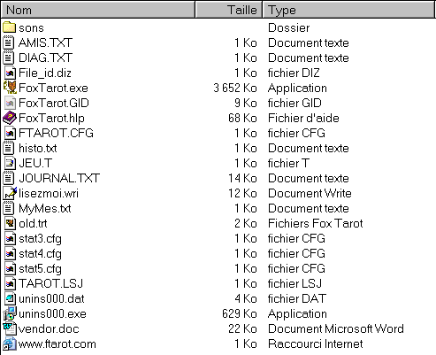Select the vendor.doc Word document icon

coord(10,328)
